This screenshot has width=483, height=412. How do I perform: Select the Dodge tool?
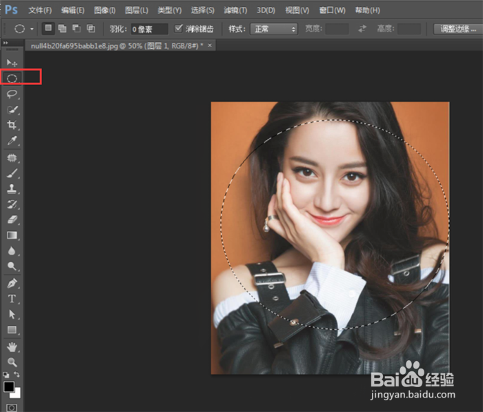pyautogui.click(x=12, y=266)
